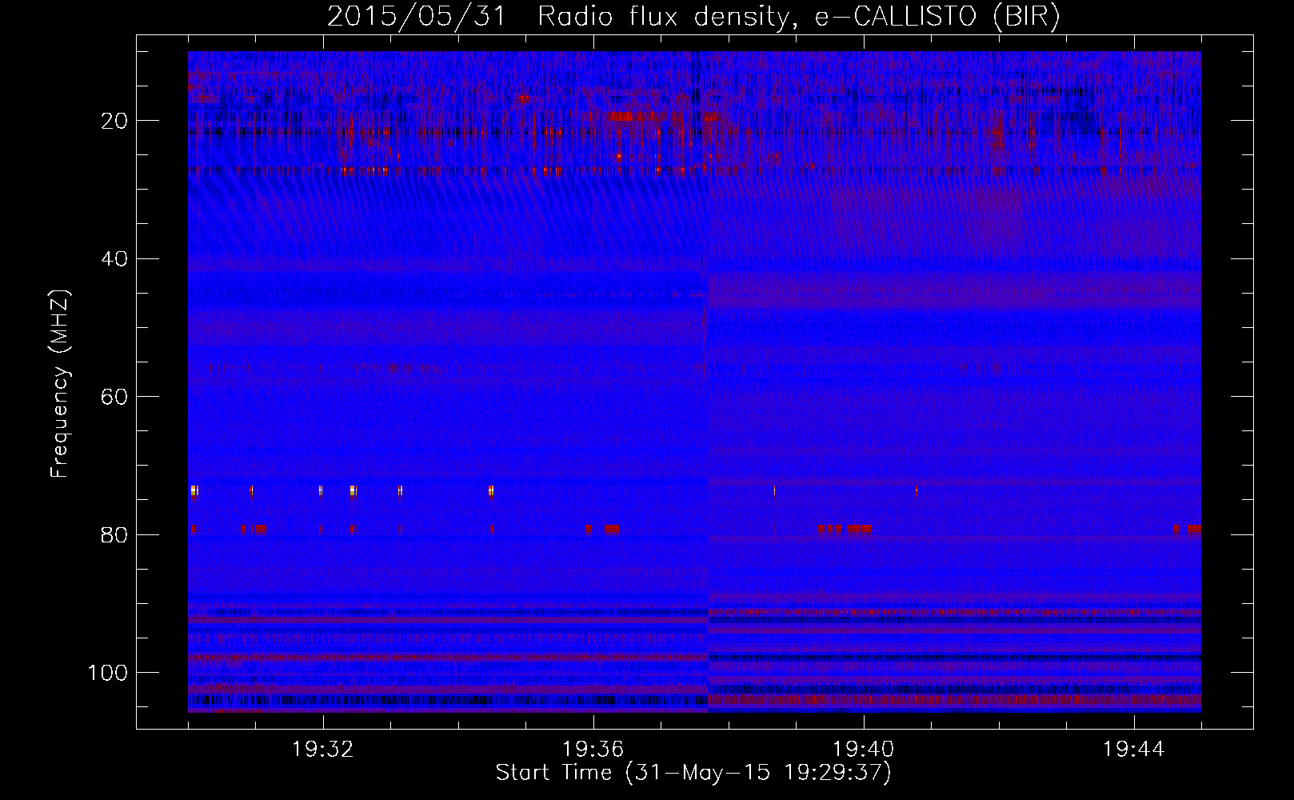Click the 19:44 time tick label

tap(1134, 750)
